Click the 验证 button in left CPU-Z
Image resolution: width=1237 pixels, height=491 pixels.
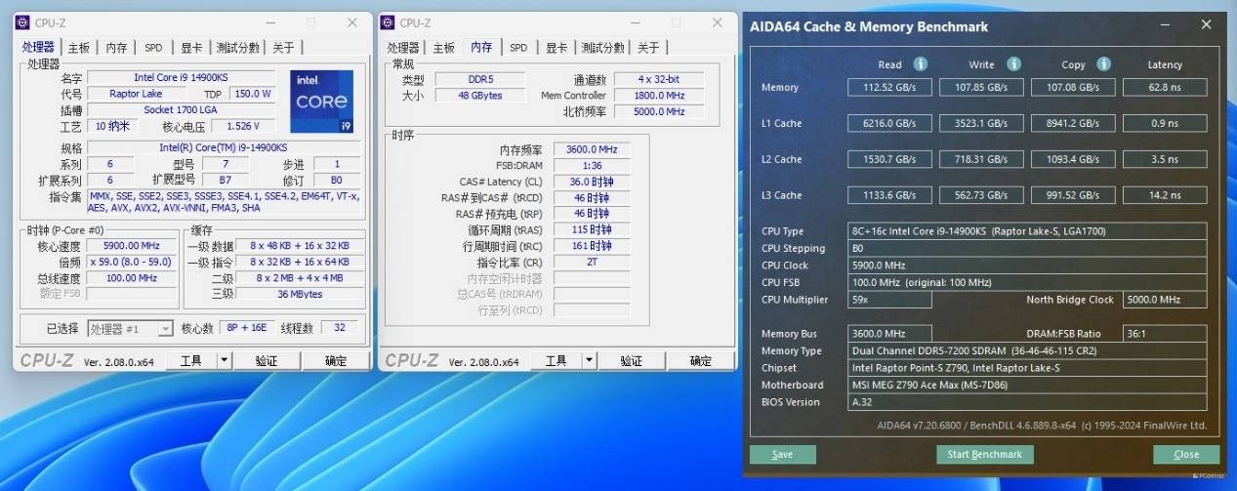[x=267, y=360]
